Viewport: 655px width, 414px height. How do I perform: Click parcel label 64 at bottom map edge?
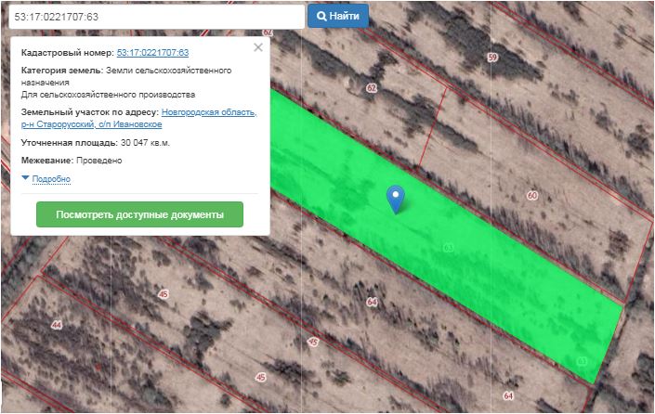tap(508, 395)
